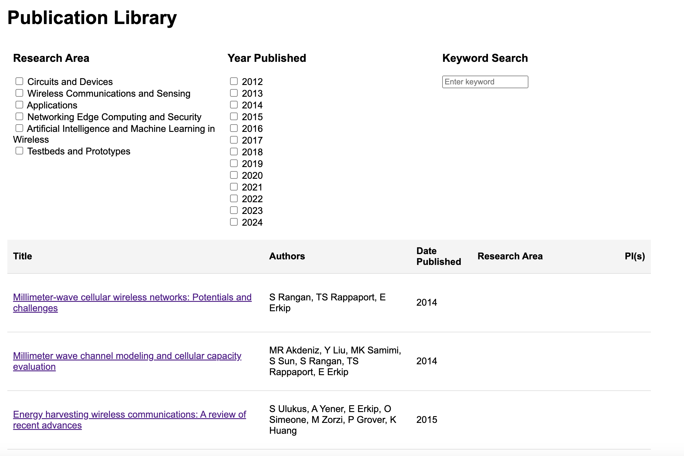Click the Title column header
The image size is (684, 456).
point(23,256)
